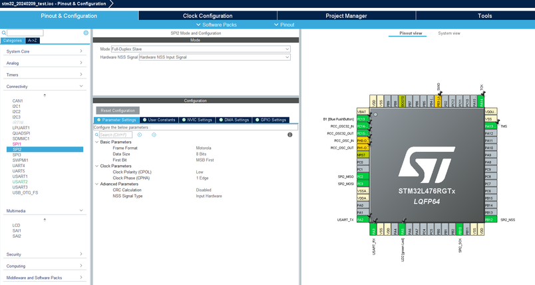Open the Mode dropdown showing Full-Duplex Slave
This screenshot has width=535, height=285.
[201, 49]
